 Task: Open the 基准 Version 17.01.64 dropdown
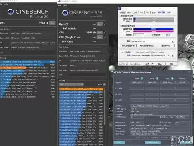coord(153,41)
